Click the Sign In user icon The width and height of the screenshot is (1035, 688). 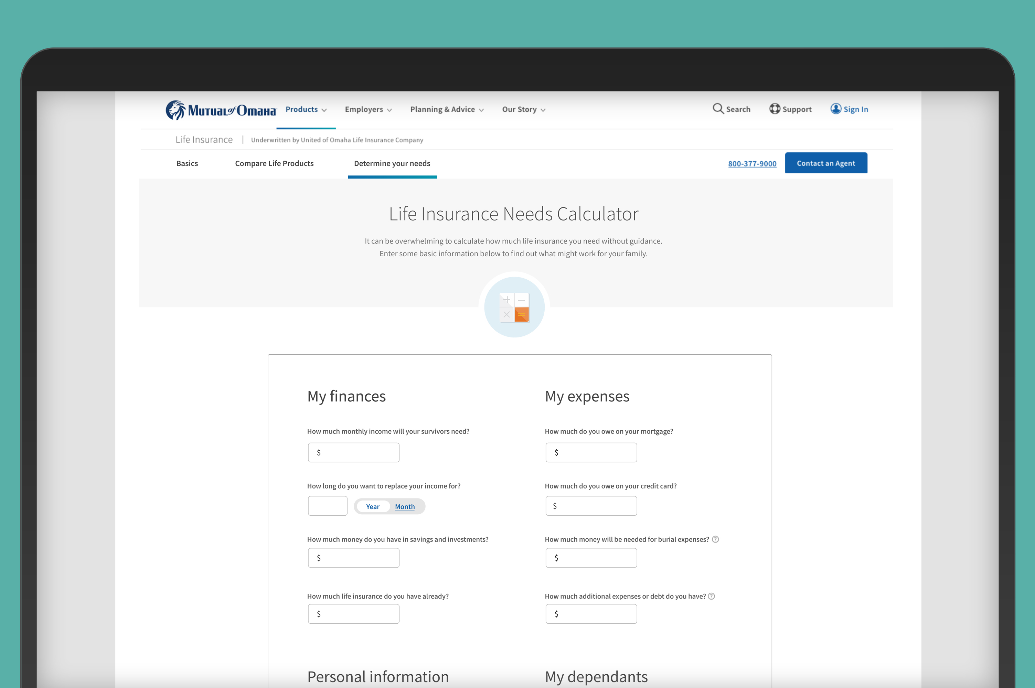tap(836, 108)
